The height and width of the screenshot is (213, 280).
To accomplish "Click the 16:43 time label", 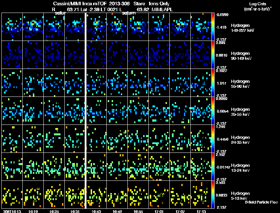I will [97, 211].
